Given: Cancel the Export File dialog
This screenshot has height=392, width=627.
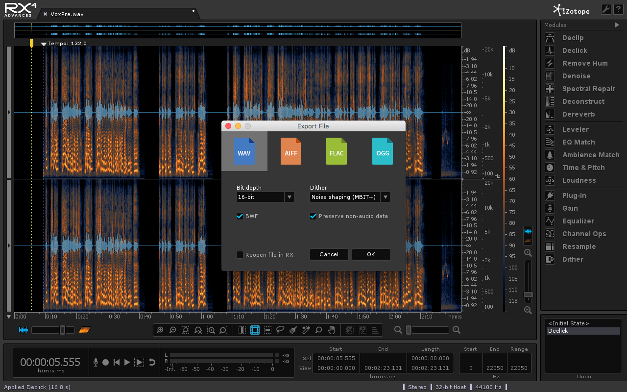Looking at the screenshot, I should click(x=329, y=254).
